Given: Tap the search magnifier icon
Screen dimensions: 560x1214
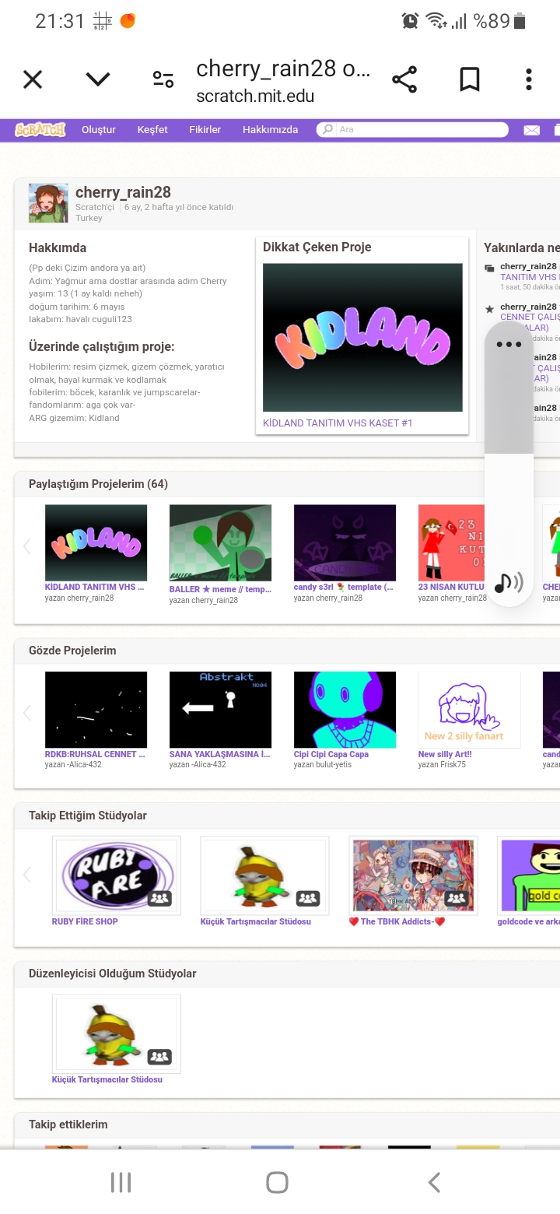Looking at the screenshot, I should tap(328, 130).
